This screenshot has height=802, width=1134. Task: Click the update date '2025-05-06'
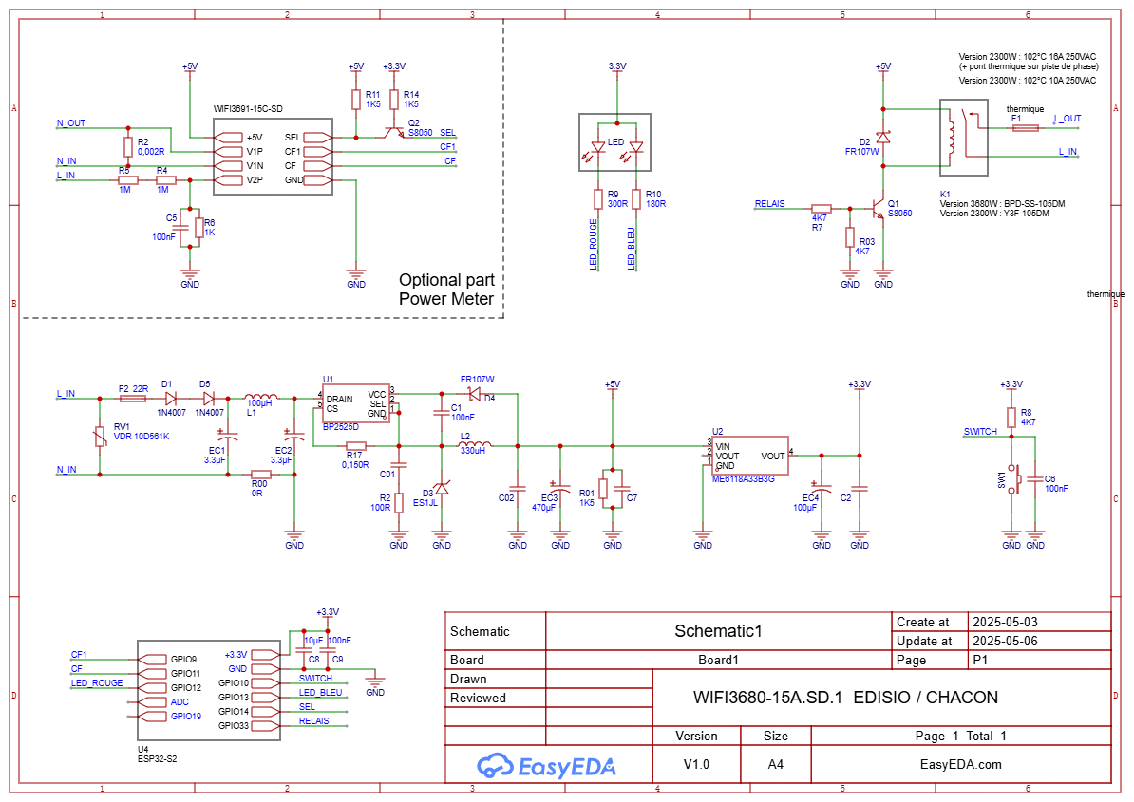[1005, 641]
